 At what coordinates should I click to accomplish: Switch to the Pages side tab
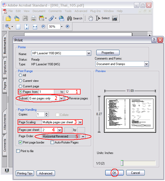[5, 86]
